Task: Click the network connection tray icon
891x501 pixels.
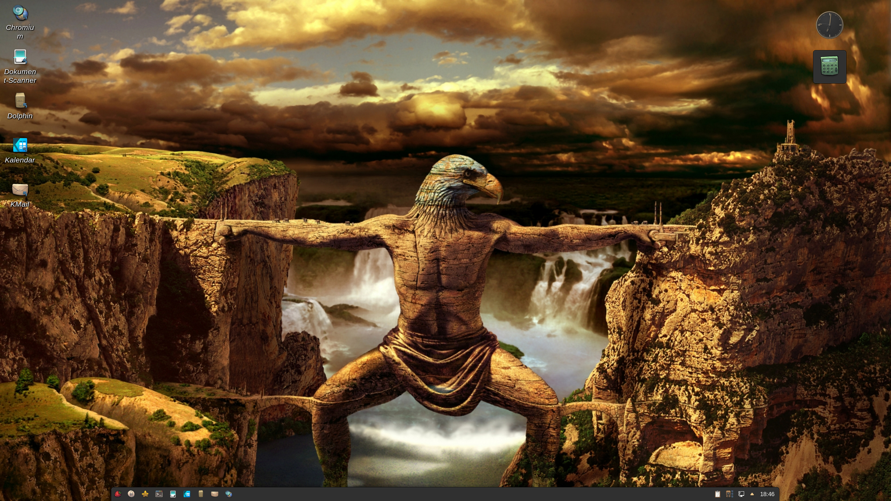Action: [x=741, y=494]
